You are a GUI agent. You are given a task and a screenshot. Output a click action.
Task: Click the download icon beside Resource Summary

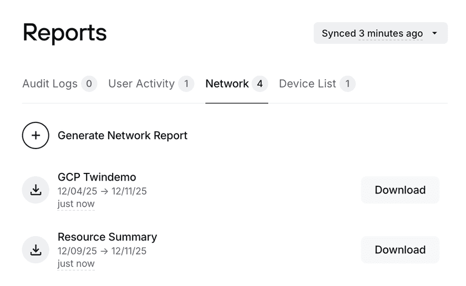click(x=36, y=250)
